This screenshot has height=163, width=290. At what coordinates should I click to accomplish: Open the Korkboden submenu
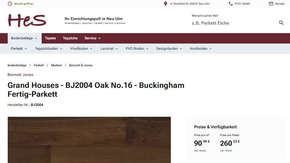click(201, 49)
